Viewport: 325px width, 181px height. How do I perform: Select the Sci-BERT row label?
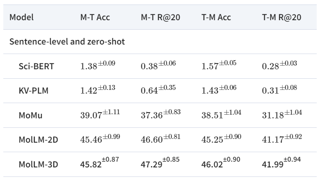click(x=36, y=66)
